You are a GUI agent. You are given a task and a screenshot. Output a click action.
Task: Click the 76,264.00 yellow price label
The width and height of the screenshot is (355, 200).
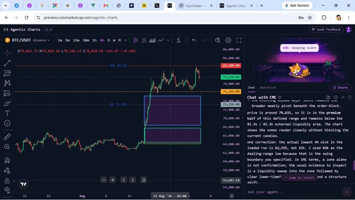231,91
